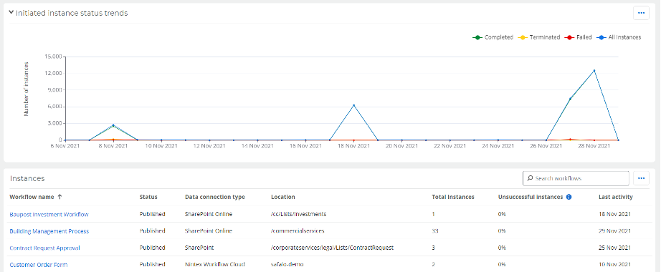Click the 6 Nov 2021 x-axis label
Screen dimensions: 661x272
tap(65, 146)
